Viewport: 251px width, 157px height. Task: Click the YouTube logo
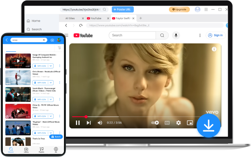click(x=83, y=35)
